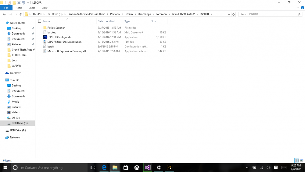The image size is (305, 172).
Task: Open the Help question mark icon
Action: pos(303,8)
